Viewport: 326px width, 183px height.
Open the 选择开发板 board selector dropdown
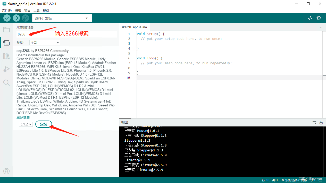[62, 18]
